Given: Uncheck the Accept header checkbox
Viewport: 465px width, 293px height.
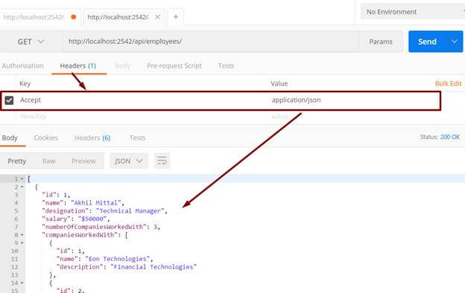Looking at the screenshot, I should click(9, 100).
